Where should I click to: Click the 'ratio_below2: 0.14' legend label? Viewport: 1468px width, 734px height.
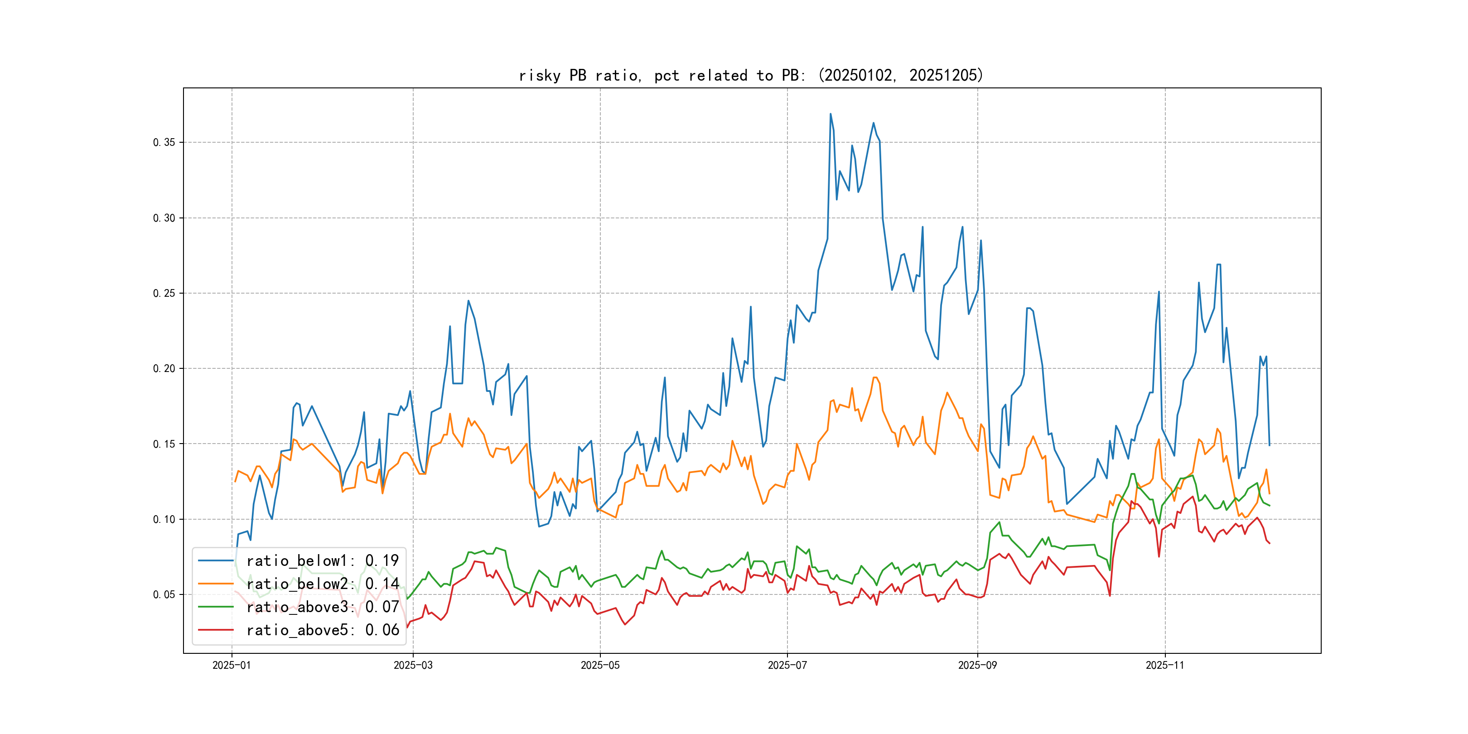(323, 584)
